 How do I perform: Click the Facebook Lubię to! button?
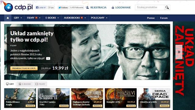coord(41,7)
